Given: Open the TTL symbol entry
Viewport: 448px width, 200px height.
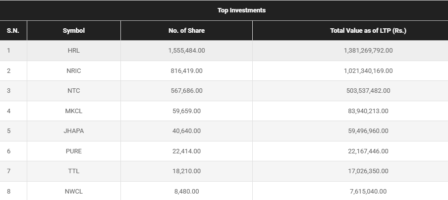Looking at the screenshot, I should point(73,171).
